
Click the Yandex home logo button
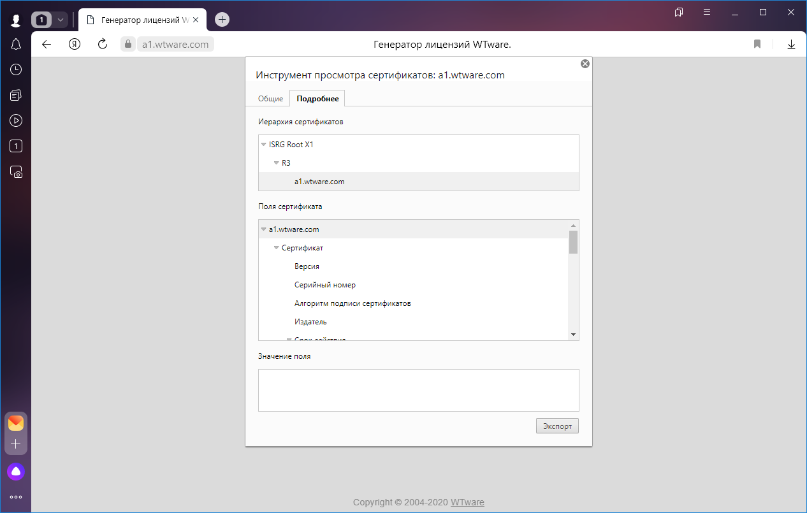(x=75, y=44)
